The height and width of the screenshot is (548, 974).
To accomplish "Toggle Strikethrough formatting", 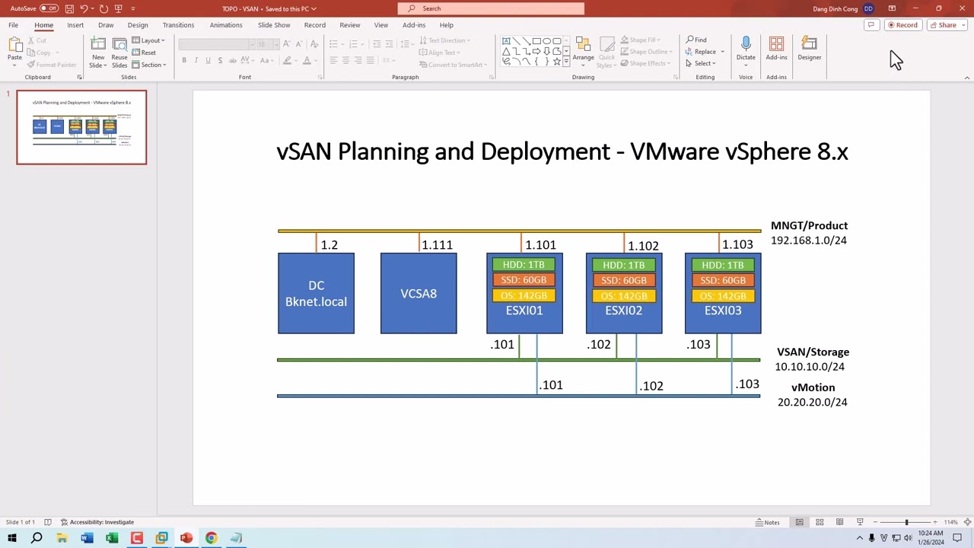I will [233, 61].
